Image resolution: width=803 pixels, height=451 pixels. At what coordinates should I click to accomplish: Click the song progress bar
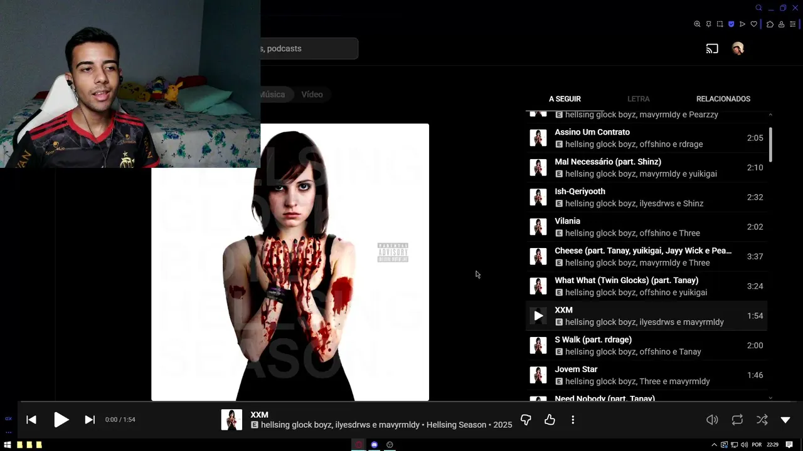[401, 402]
